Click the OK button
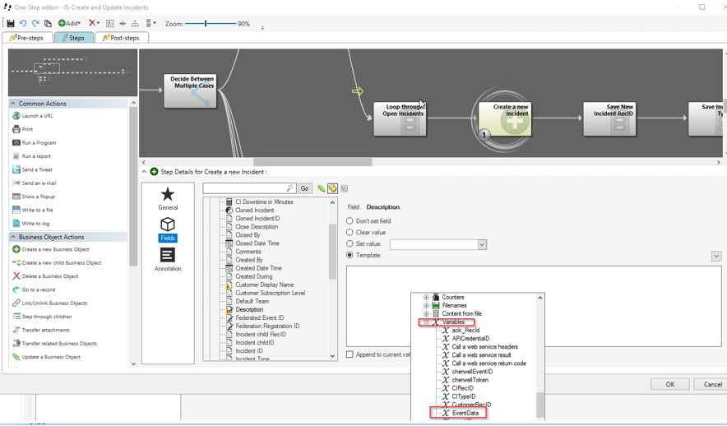727x426 pixels. [669, 384]
